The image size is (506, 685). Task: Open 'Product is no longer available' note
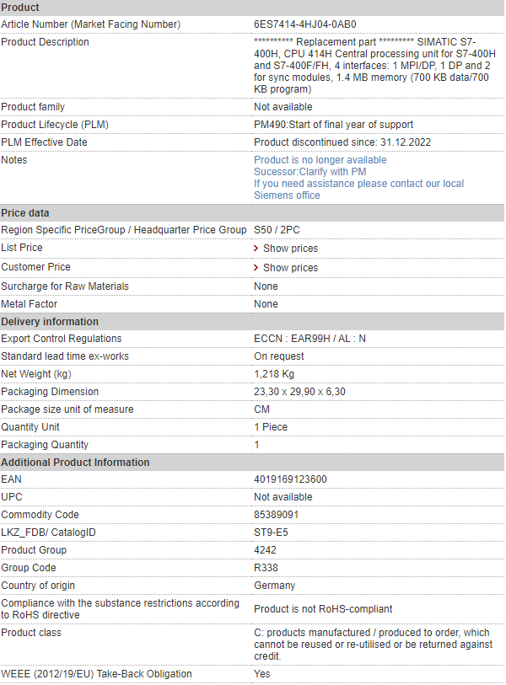pos(320,160)
